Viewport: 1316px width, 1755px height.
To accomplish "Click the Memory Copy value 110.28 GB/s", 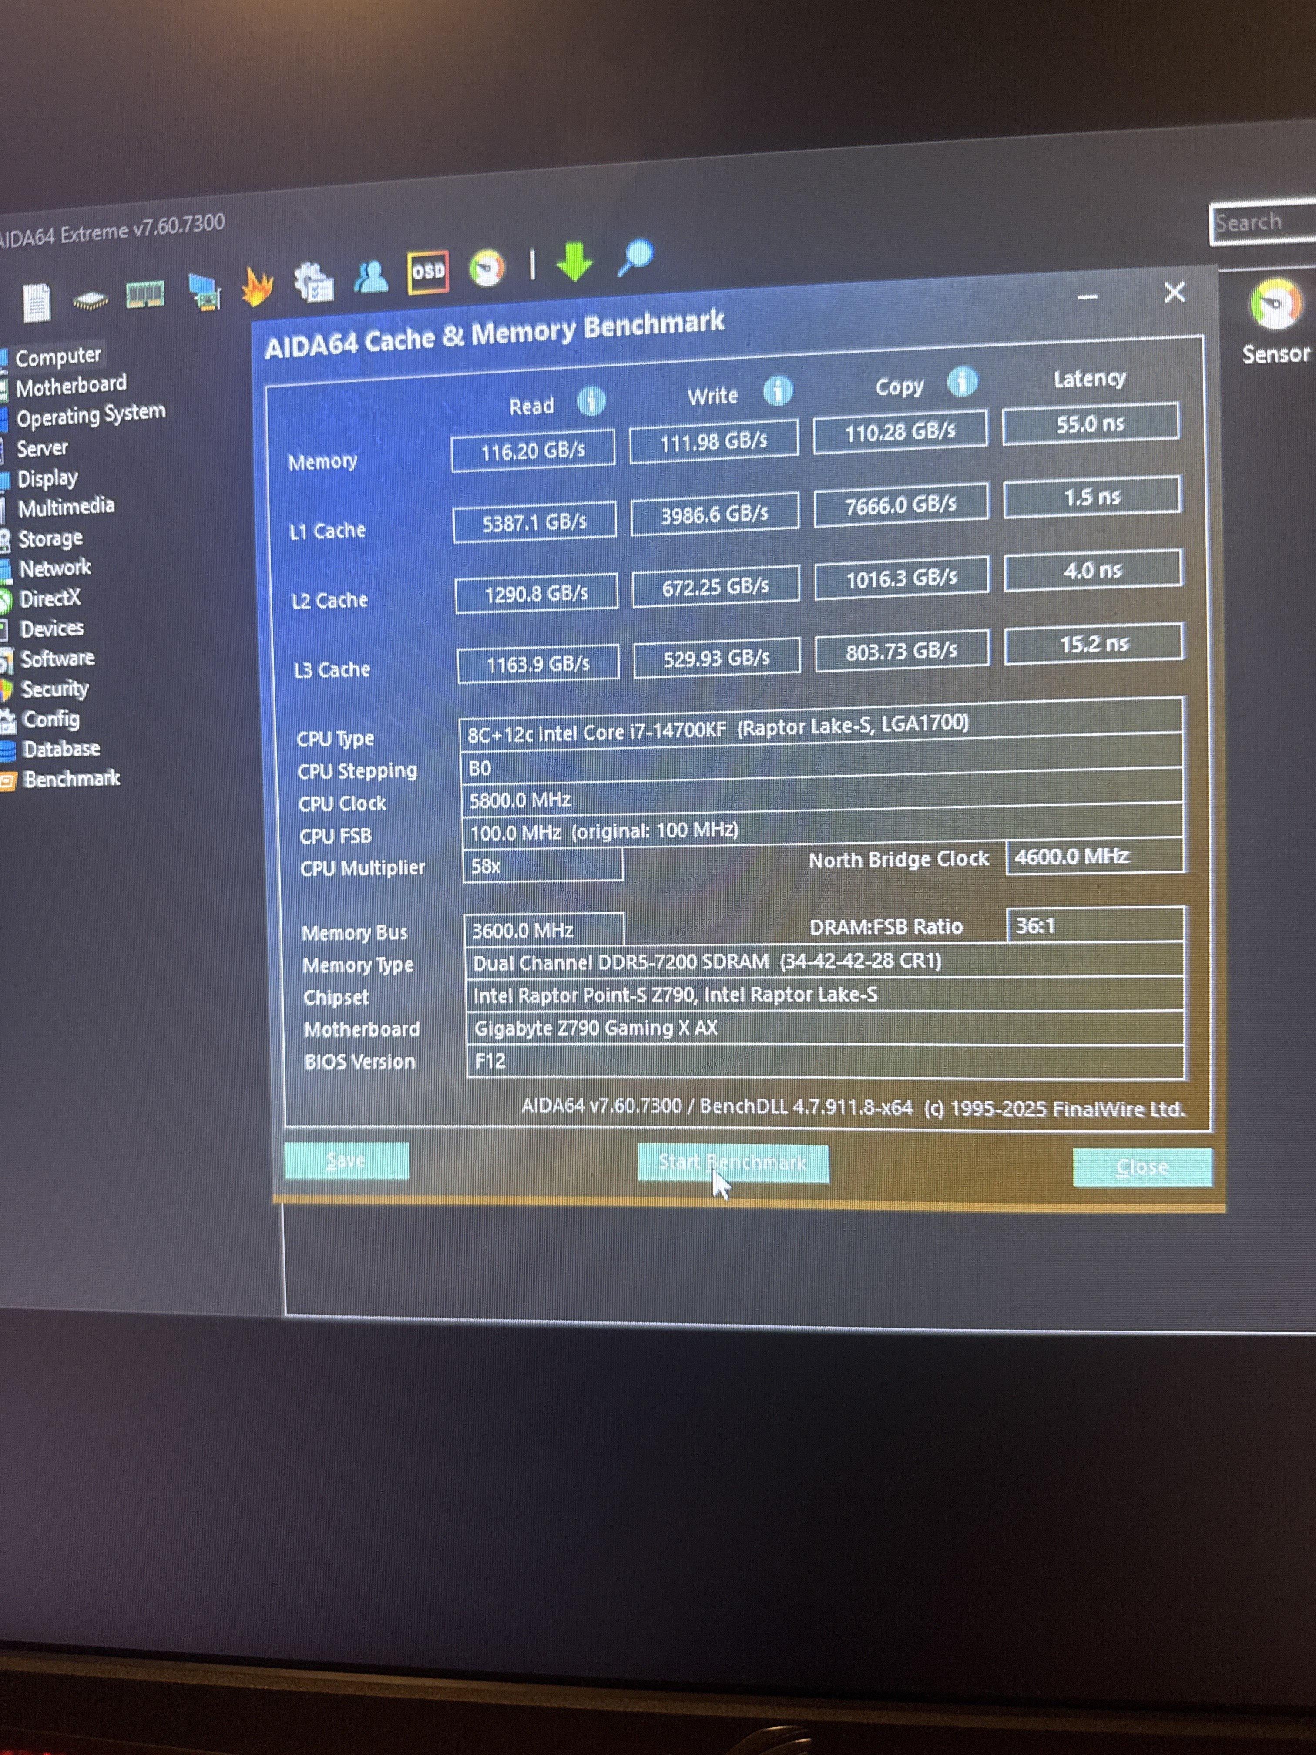I will click(x=900, y=432).
